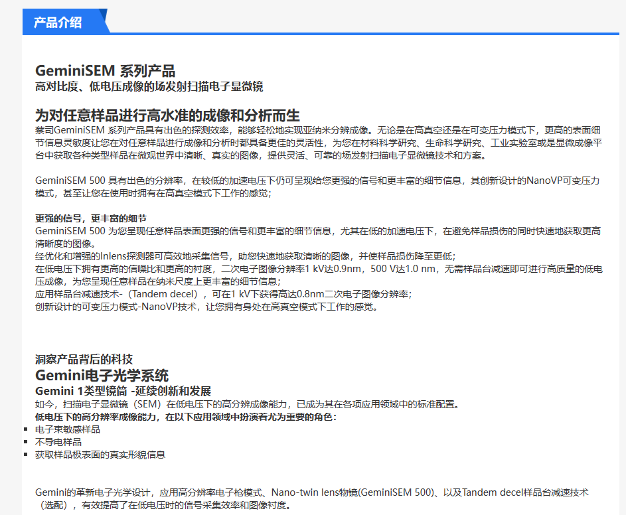Click the bullet item 电子束敏感样品

(68, 429)
